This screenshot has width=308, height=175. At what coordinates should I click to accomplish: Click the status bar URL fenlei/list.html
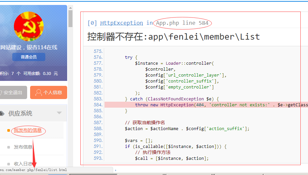pyautogui.click(x=51, y=170)
